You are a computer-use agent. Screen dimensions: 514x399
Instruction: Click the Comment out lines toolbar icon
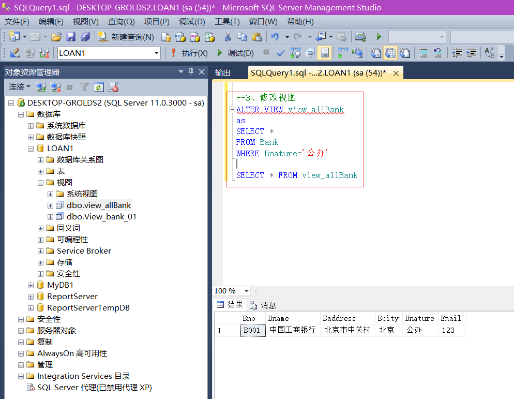coord(423,52)
